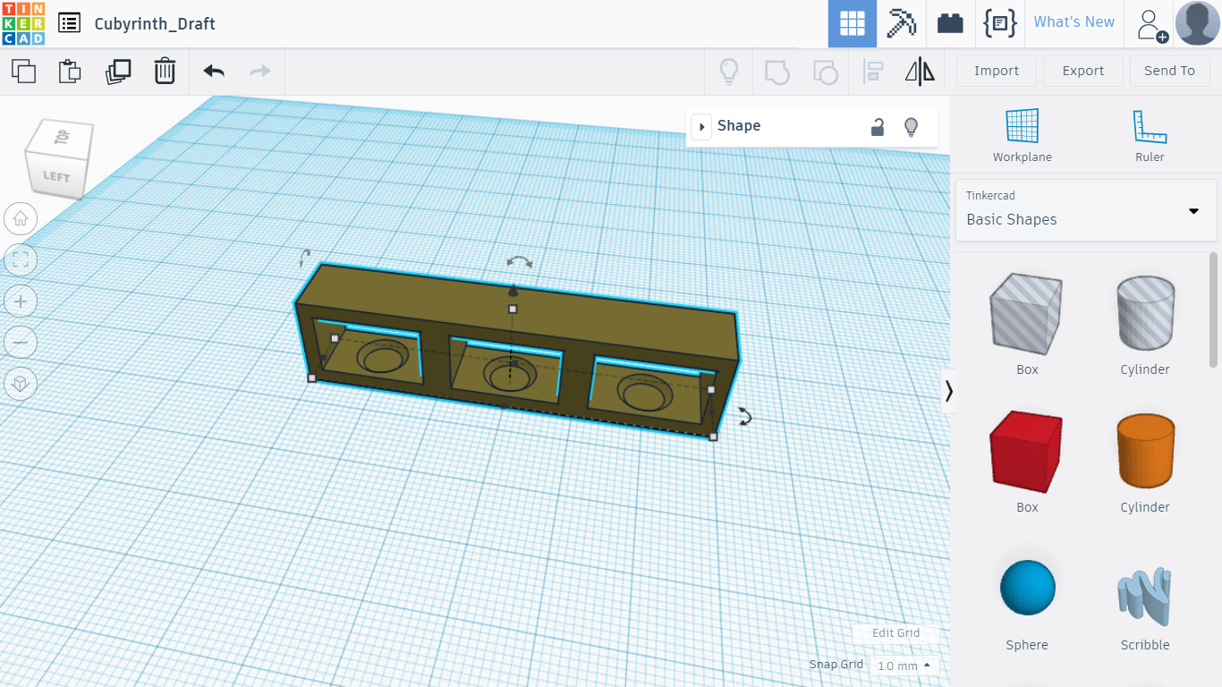Image resolution: width=1222 pixels, height=687 pixels.
Task: Click the Export button
Action: coord(1083,71)
